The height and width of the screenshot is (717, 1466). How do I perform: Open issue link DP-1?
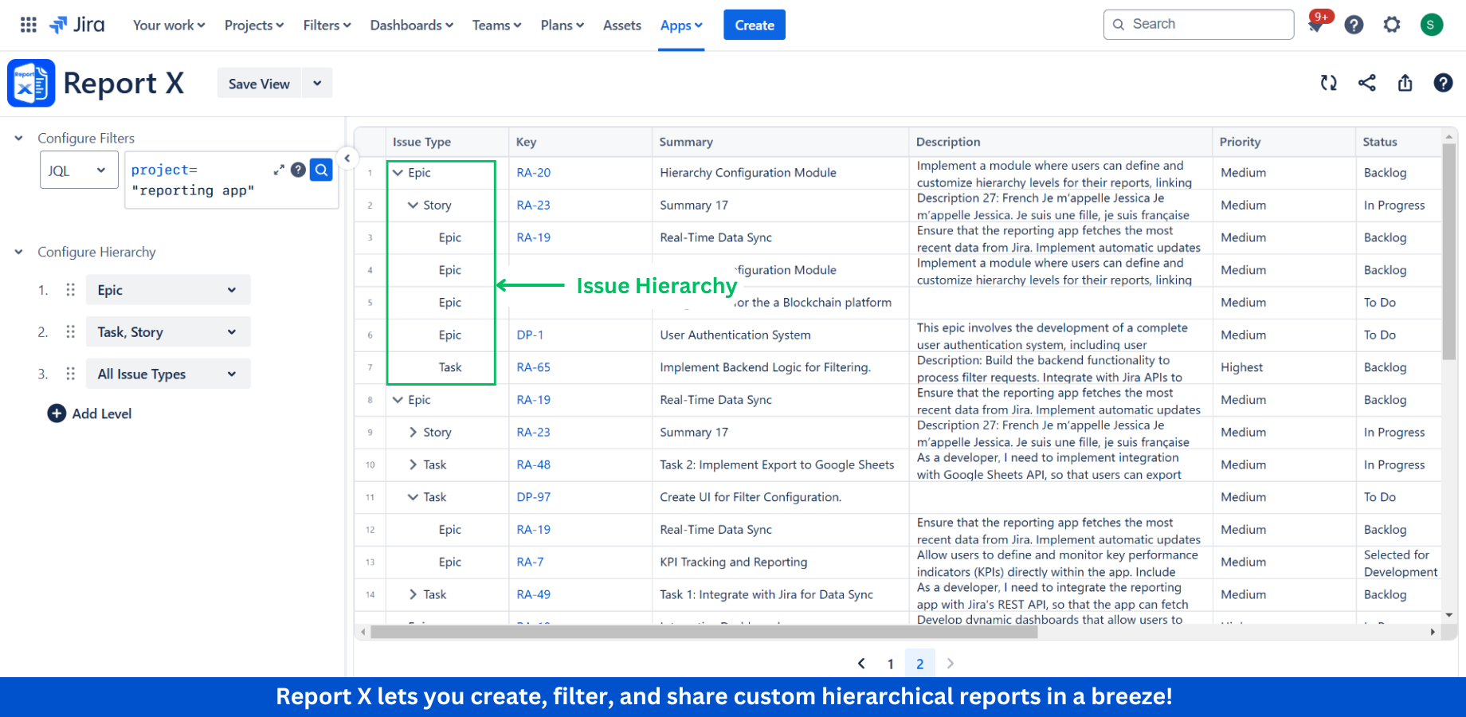[530, 335]
